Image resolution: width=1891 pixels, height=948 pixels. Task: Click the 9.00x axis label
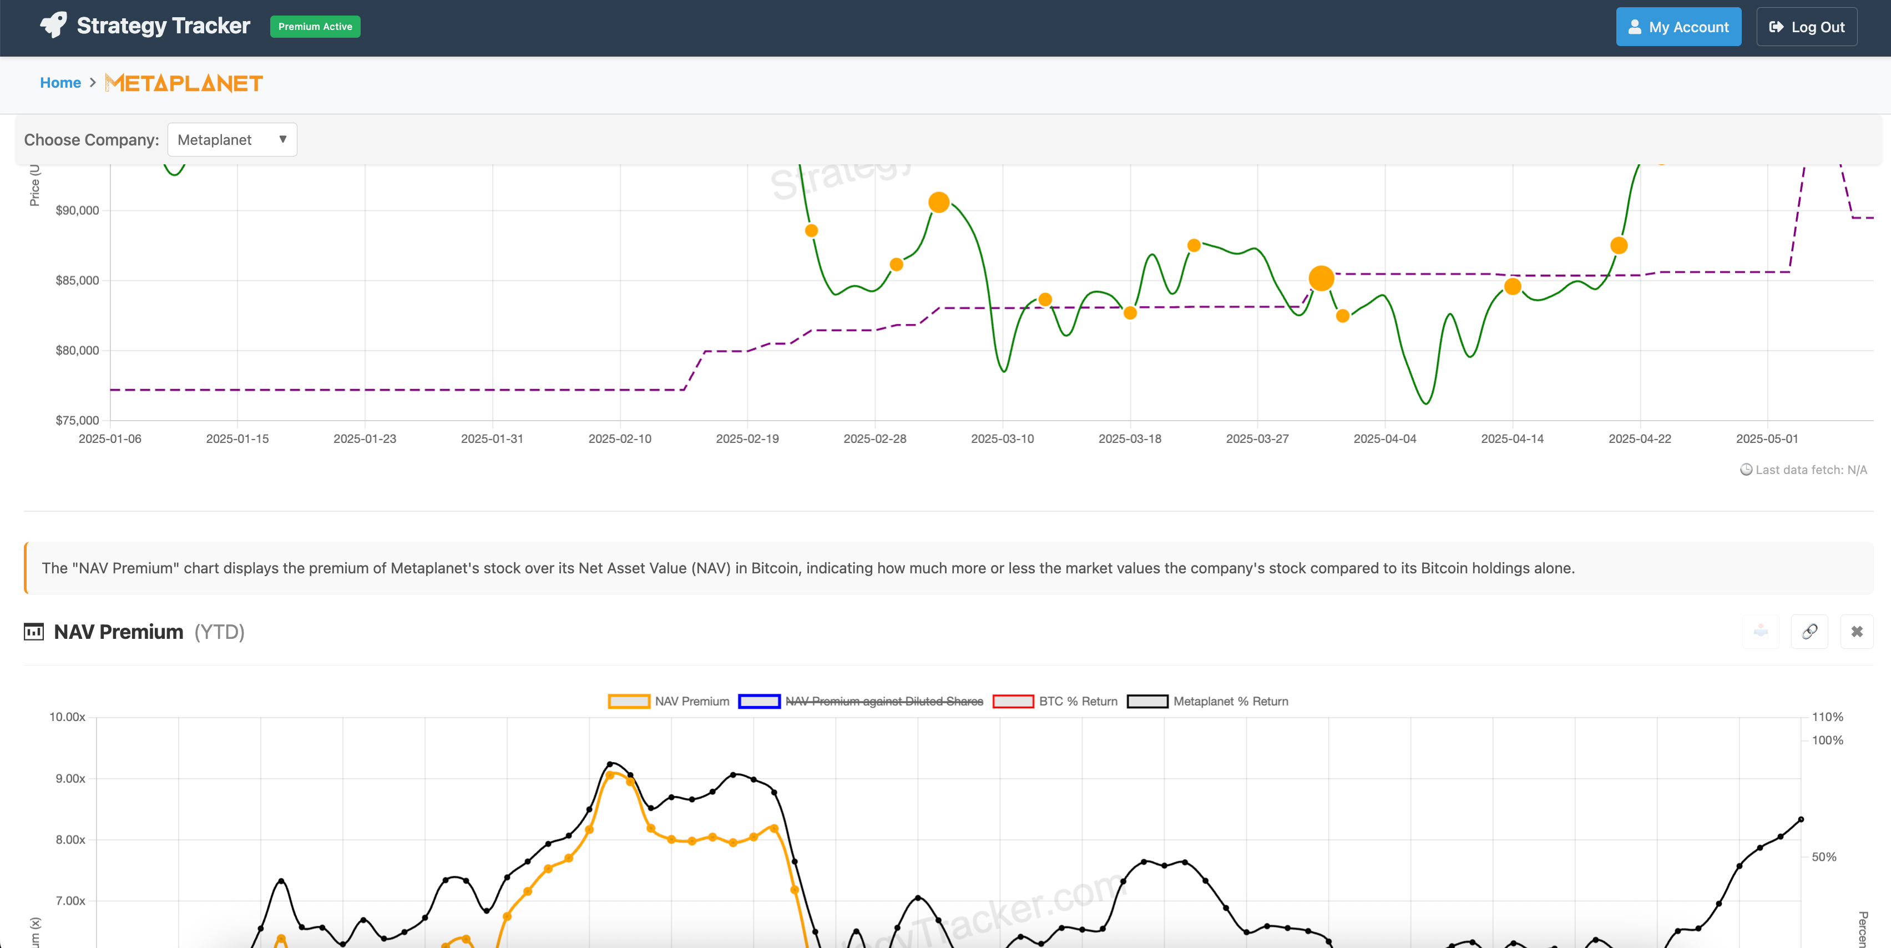70,778
